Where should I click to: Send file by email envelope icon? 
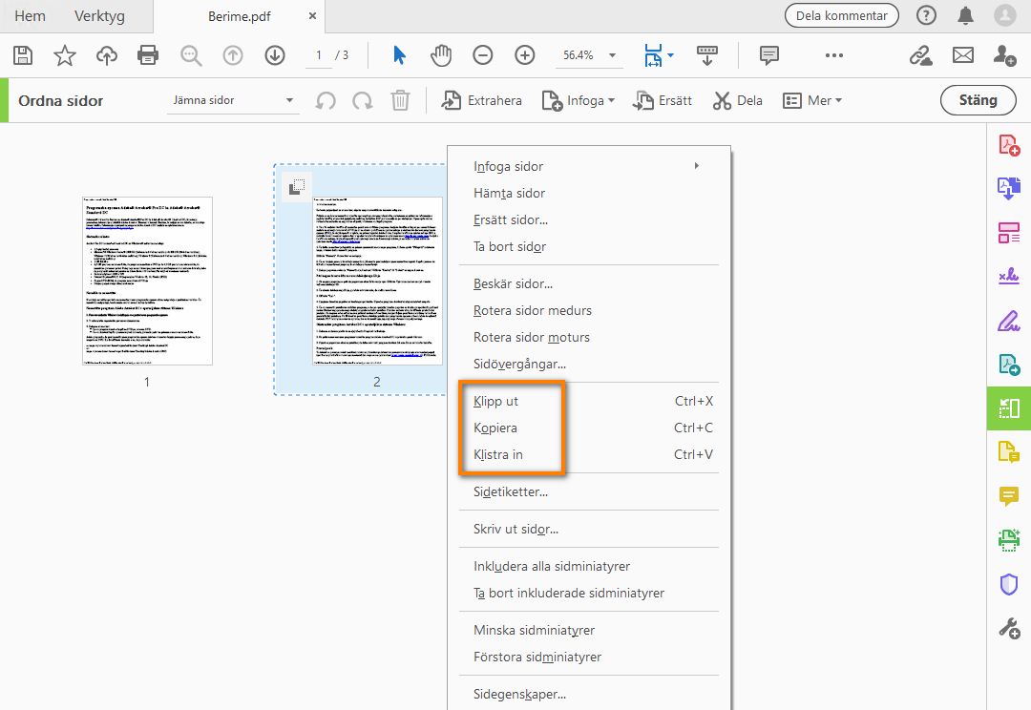(962, 55)
